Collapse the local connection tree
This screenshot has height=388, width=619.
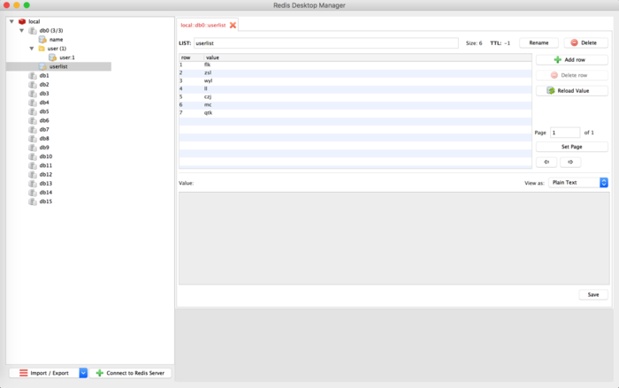click(x=11, y=21)
